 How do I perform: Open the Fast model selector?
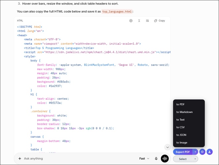coord(144,158)
